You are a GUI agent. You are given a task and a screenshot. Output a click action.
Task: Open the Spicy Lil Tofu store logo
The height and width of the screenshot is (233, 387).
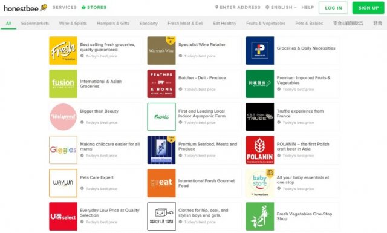click(x=161, y=216)
